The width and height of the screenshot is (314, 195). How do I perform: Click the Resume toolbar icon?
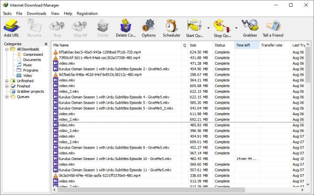click(x=34, y=26)
